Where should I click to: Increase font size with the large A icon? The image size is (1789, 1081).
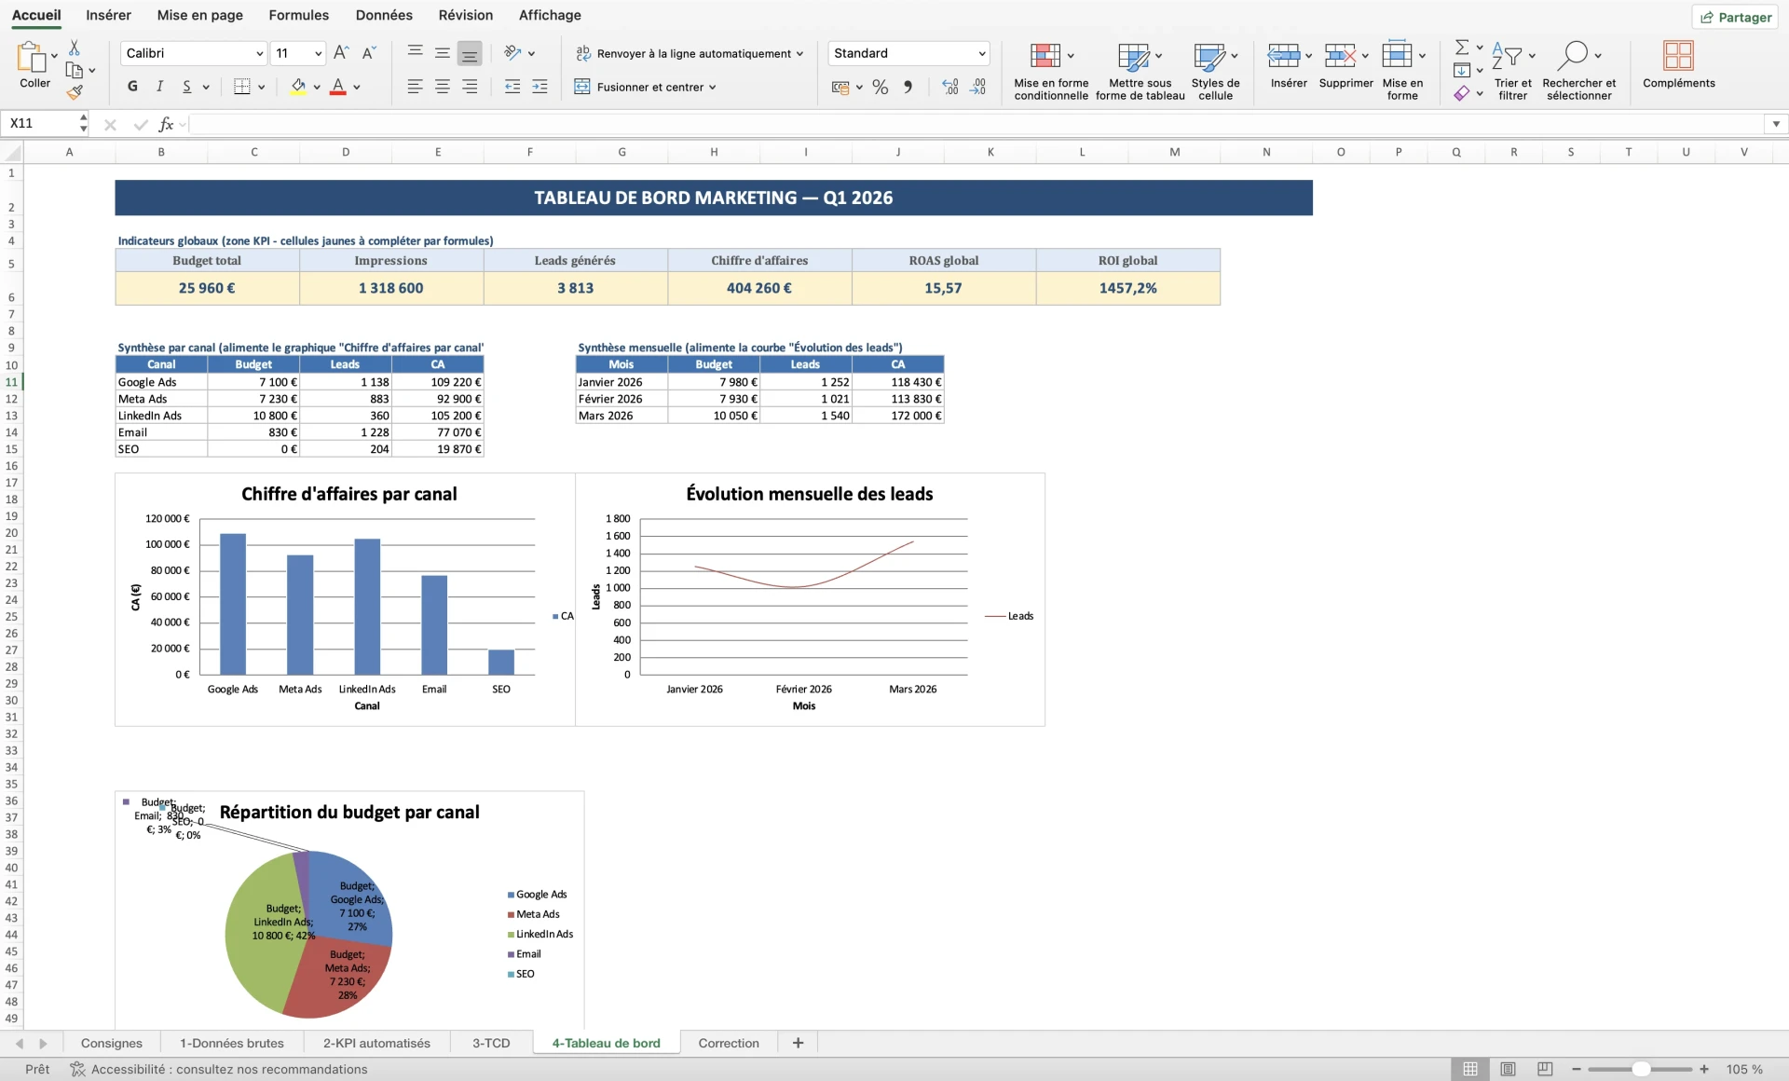(341, 53)
